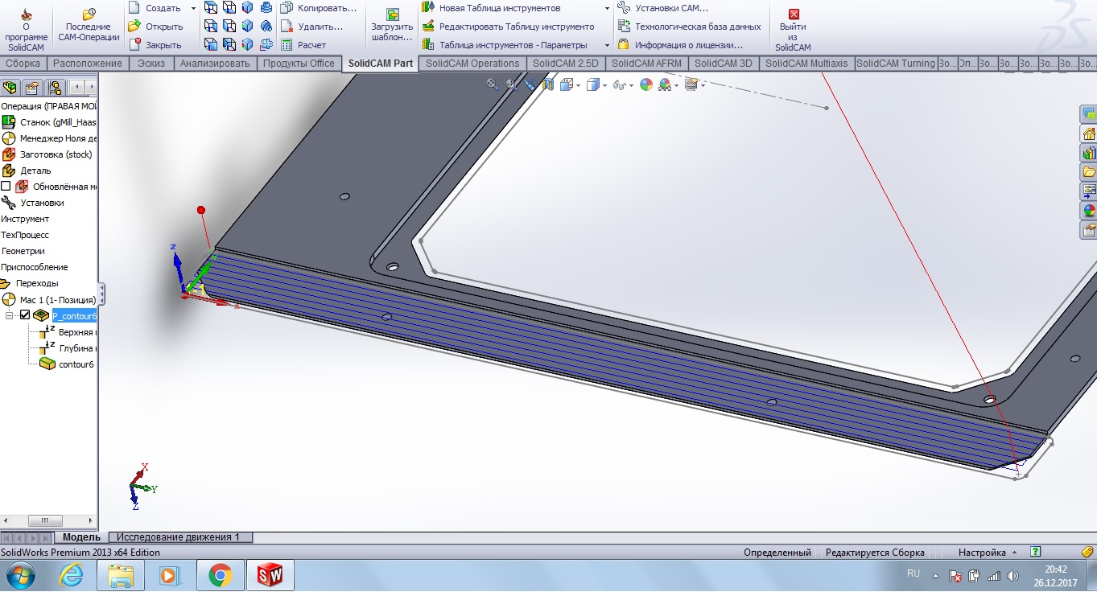The image size is (1097, 596).
Task: Click the zoom to fit view icon
Action: (493, 84)
